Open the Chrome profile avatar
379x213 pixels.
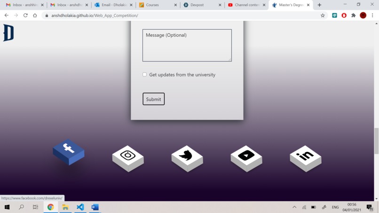pos(363,15)
